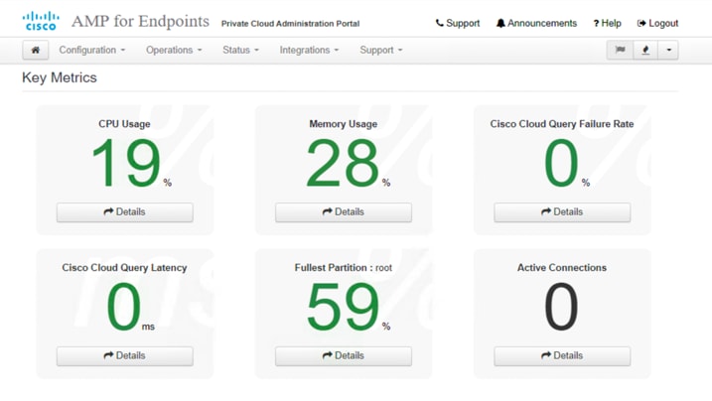Expand the Status caret arrow

click(x=256, y=51)
